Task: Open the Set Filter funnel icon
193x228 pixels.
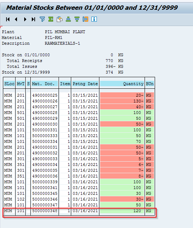Action: click(42, 19)
